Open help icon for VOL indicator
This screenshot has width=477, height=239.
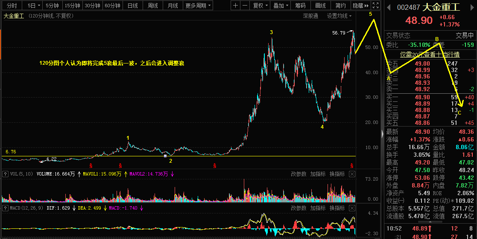5,174
